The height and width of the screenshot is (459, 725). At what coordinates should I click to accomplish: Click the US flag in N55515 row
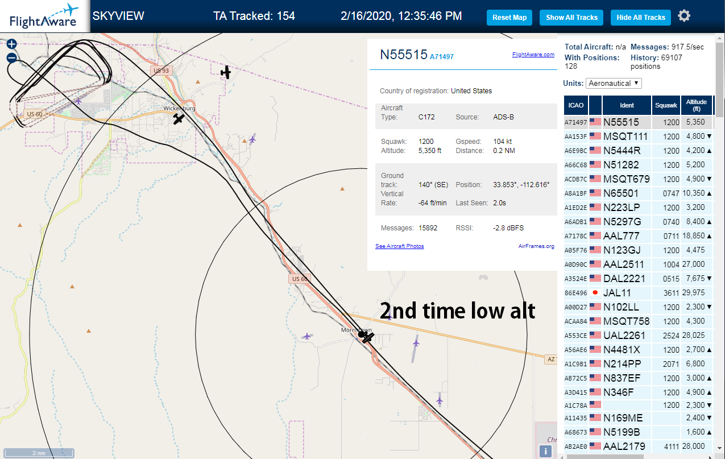[x=595, y=122]
